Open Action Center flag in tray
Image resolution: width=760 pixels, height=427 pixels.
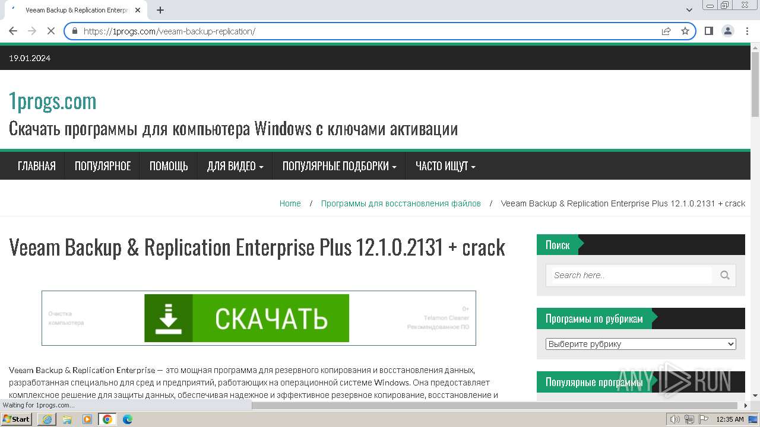click(x=704, y=419)
